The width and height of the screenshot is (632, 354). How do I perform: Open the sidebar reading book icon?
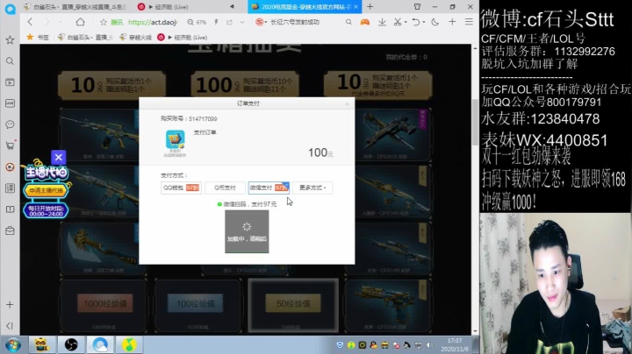(x=10, y=209)
